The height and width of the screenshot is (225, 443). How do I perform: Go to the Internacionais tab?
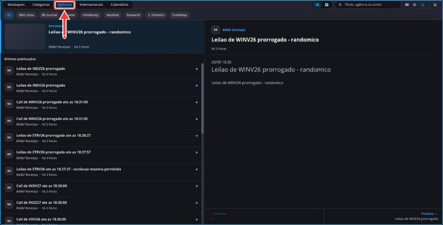coord(91,5)
